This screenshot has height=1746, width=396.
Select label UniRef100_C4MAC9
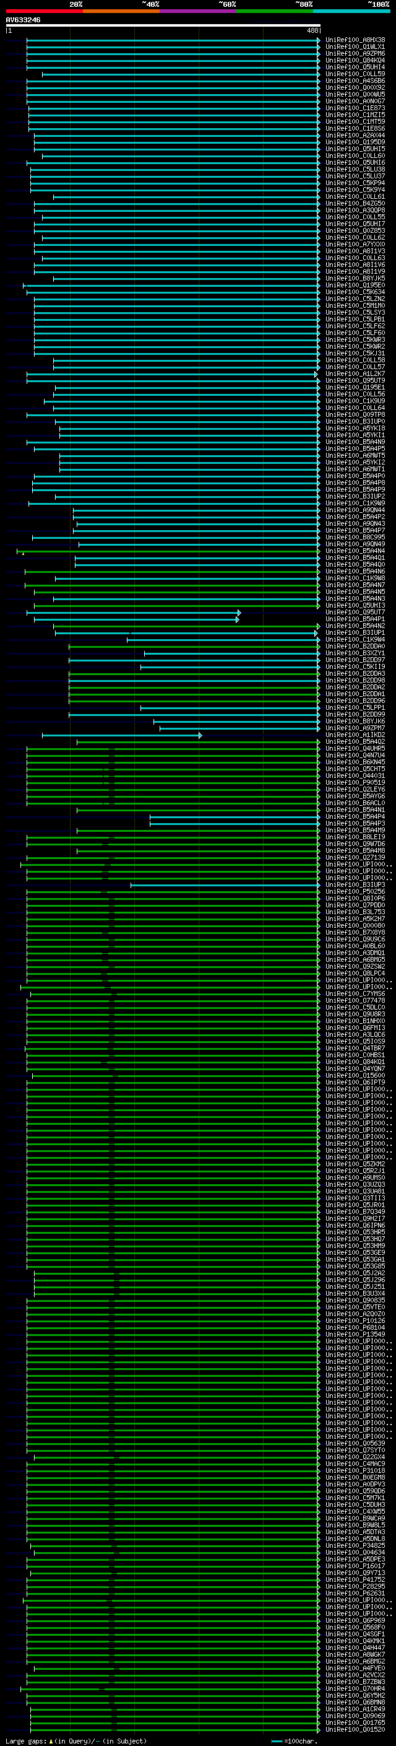[x=355, y=1464]
